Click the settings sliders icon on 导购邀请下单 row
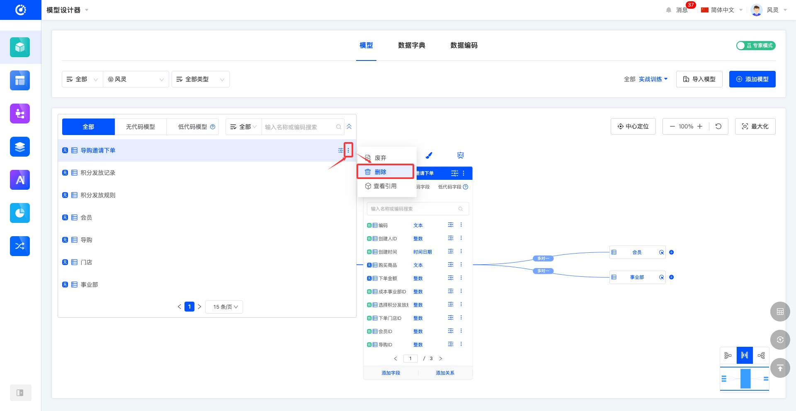This screenshot has height=411, width=796. pyautogui.click(x=341, y=150)
